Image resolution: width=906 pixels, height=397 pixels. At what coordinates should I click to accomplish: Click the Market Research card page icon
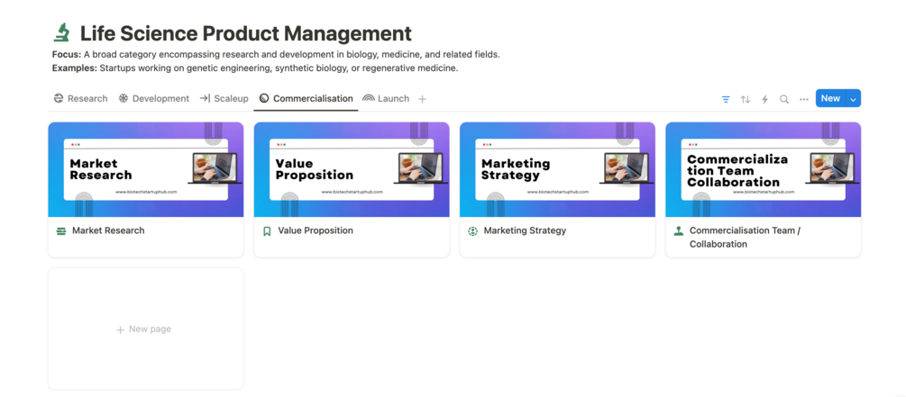(61, 231)
